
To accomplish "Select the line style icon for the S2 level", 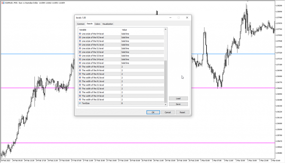I will [80, 52].
